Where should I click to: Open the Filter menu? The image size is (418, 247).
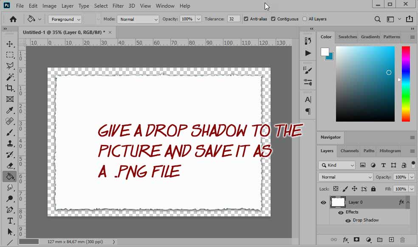coord(118,6)
